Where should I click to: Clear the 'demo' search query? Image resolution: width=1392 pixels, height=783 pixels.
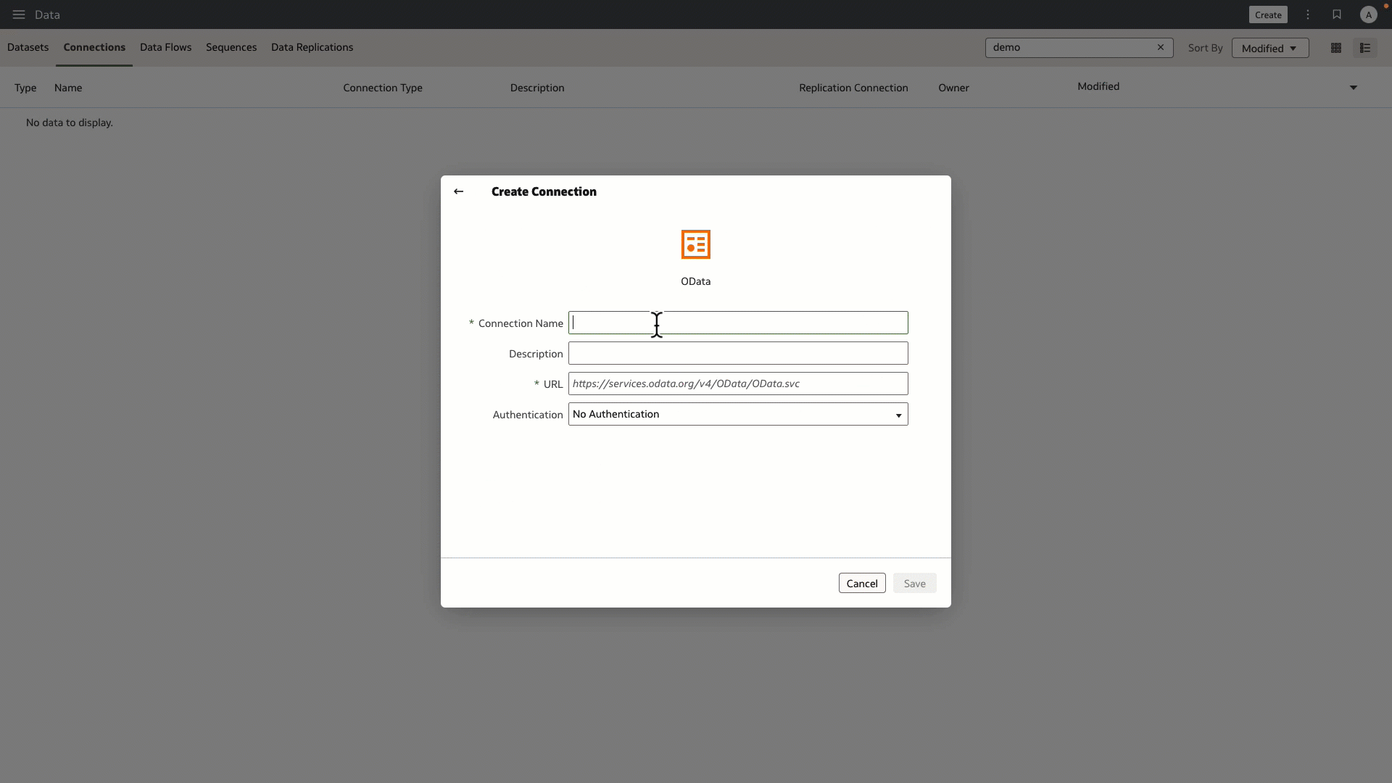click(1161, 47)
